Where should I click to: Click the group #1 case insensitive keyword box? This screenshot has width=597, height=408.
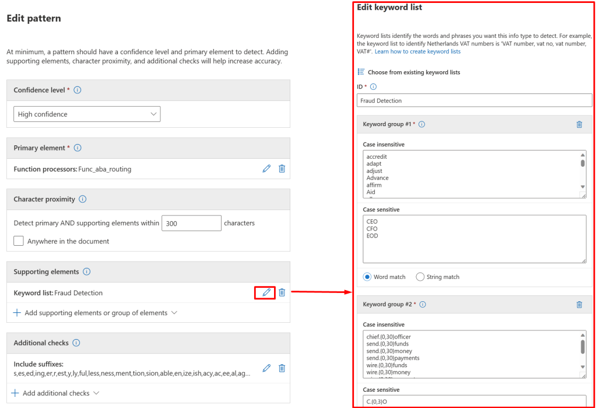475,174
